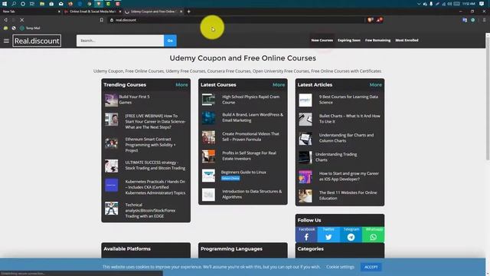Viewport: 490px width, 276px height.
Task: Open Bullet Charts article
Action: pyautogui.click(x=349, y=119)
